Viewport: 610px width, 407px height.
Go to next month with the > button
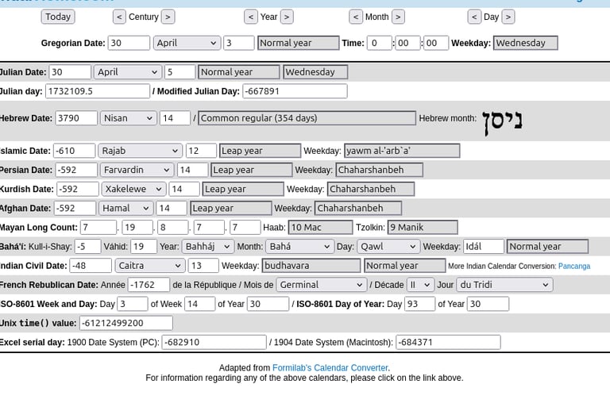pos(398,17)
